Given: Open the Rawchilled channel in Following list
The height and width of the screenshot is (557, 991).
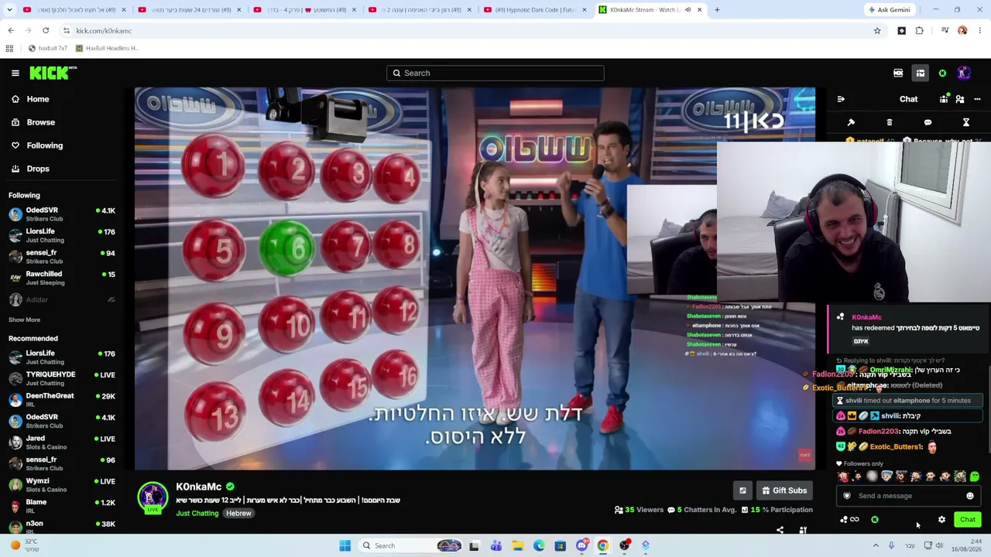Looking at the screenshot, I should coord(62,278).
